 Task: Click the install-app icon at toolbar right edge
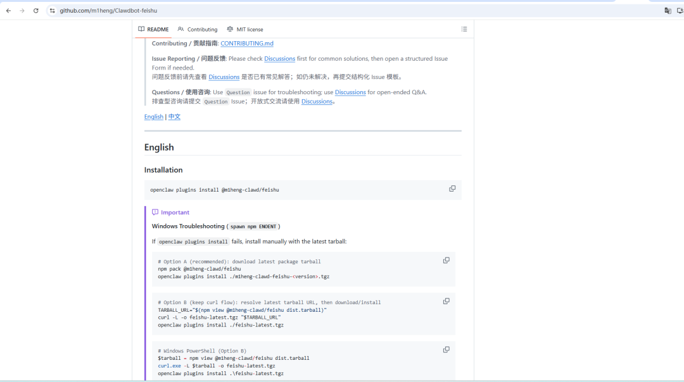[680, 11]
